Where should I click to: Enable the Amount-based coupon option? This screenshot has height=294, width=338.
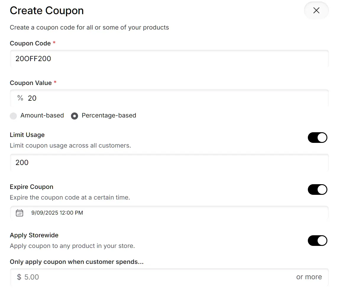(13, 116)
